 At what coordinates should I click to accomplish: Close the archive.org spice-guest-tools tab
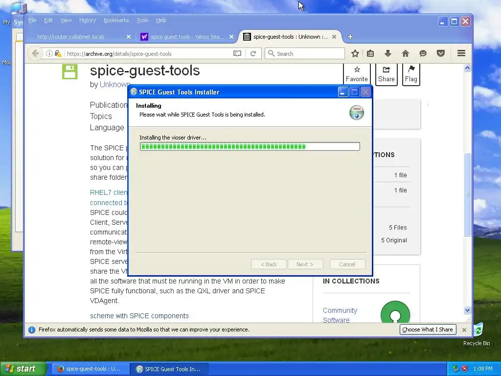click(x=334, y=37)
